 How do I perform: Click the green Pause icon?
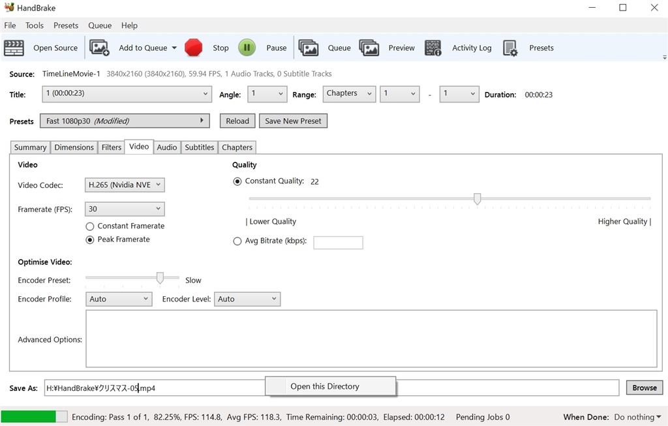point(247,48)
